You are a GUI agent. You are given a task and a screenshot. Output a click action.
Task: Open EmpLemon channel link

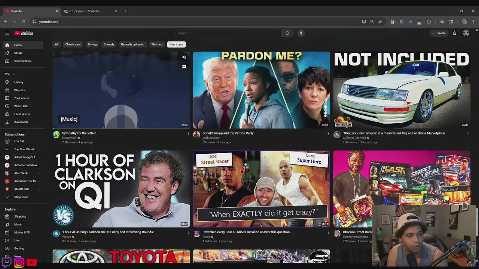point(69,138)
